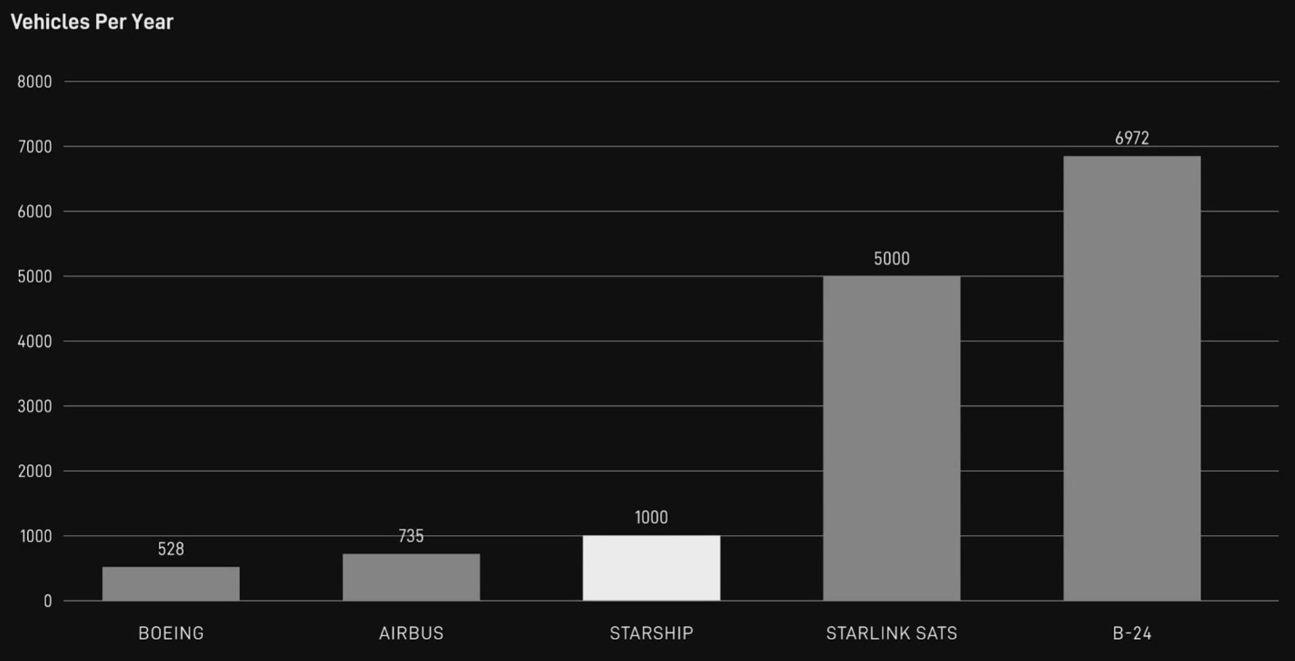Image resolution: width=1295 pixels, height=661 pixels.
Task: Click the 5000 data label above Starlink bar
Action: [891, 259]
